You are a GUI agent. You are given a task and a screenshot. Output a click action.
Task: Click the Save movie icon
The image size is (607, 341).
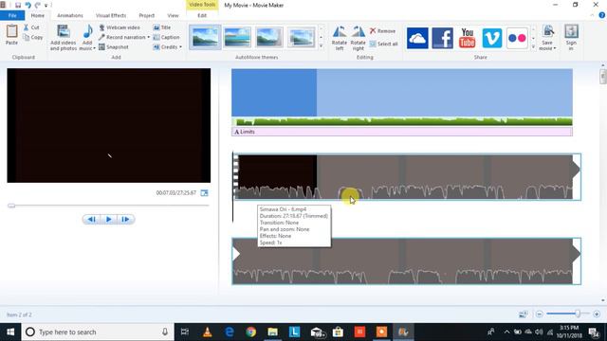click(547, 31)
